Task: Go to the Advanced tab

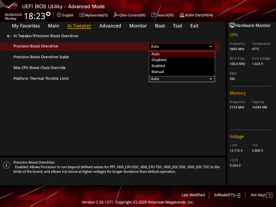Action: 110,26
